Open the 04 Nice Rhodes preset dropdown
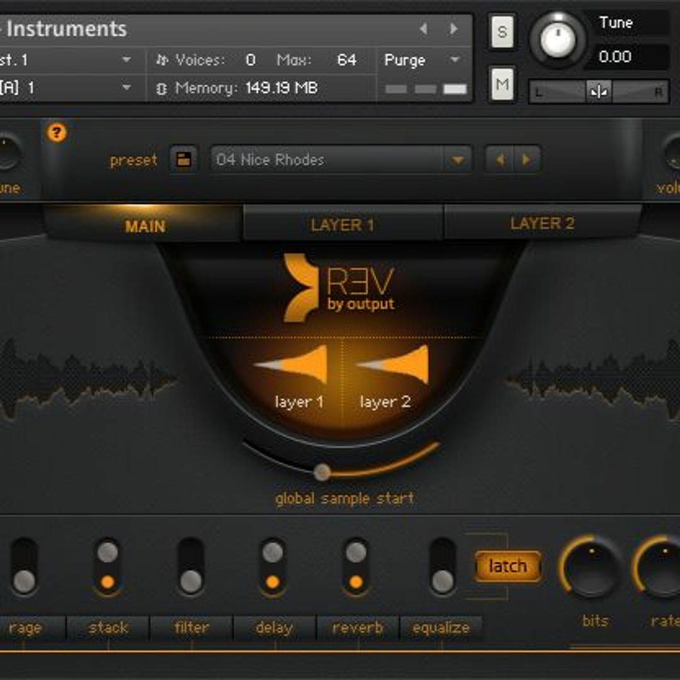 (457, 160)
